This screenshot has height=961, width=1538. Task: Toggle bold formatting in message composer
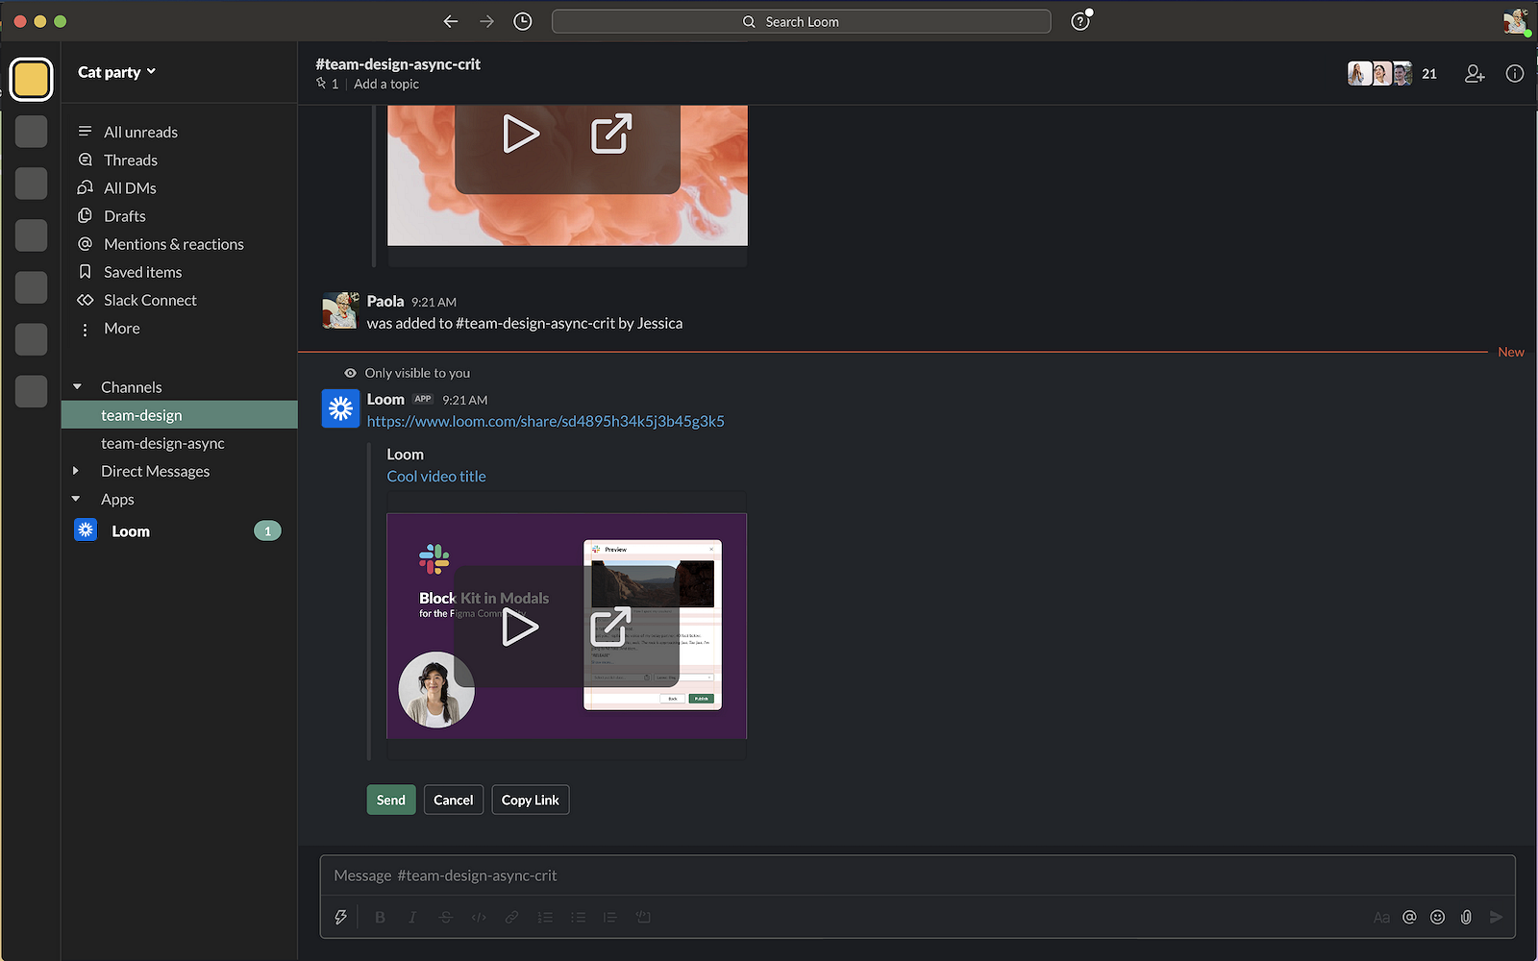pyautogui.click(x=380, y=917)
